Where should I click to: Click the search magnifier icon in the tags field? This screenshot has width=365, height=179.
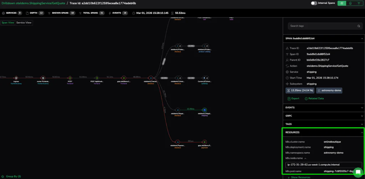pos(359,26)
